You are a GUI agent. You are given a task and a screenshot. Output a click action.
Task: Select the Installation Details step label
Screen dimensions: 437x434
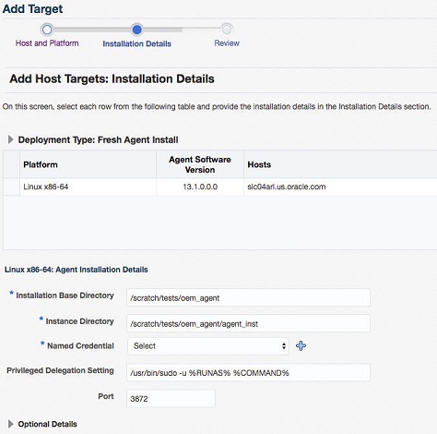[136, 43]
